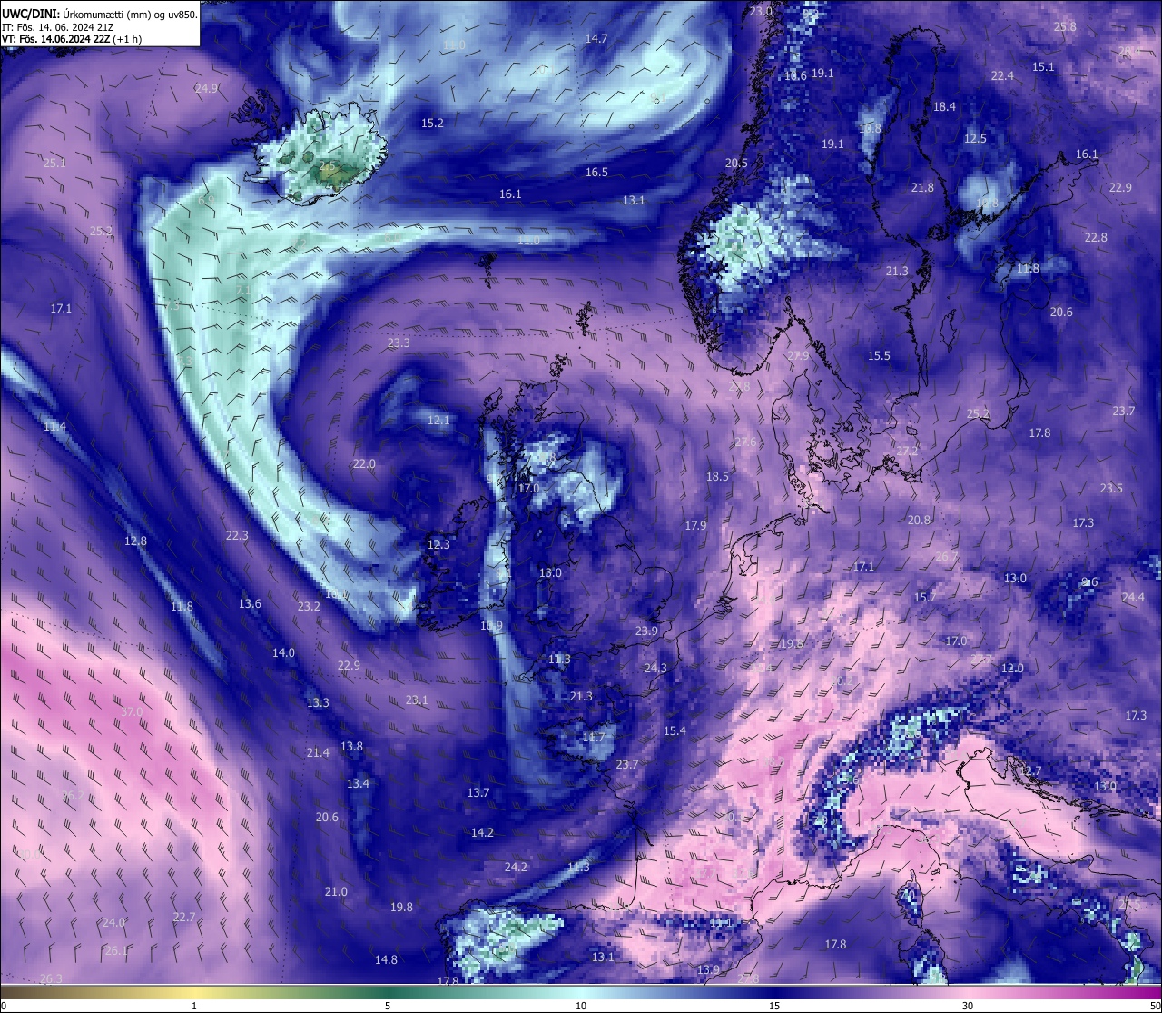Click the map value "26.1"
The height and width of the screenshot is (1013, 1162).
[116, 950]
